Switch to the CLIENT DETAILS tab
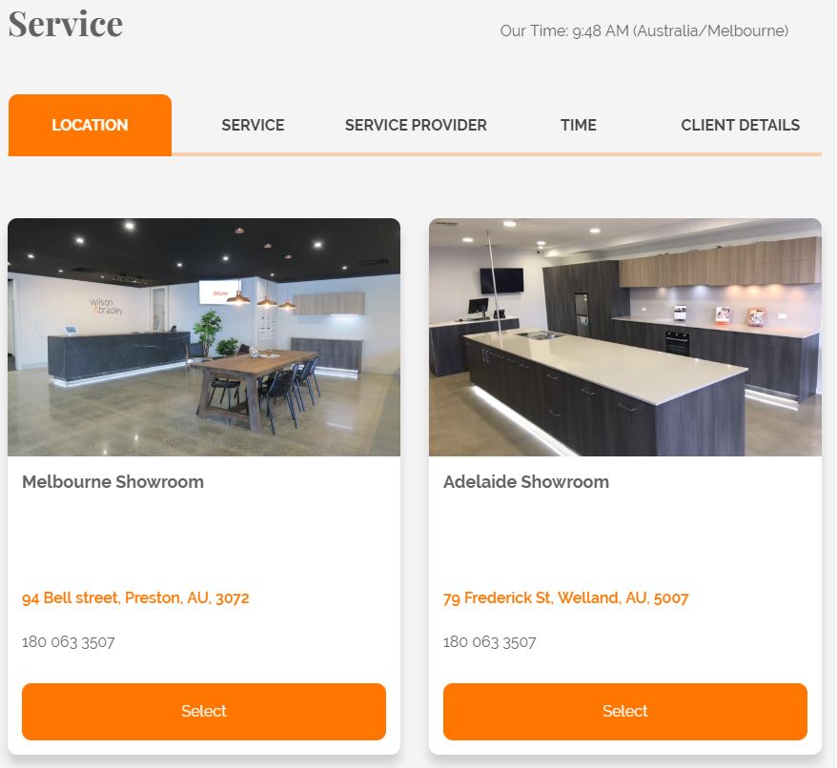The height and width of the screenshot is (768, 837). pyautogui.click(x=741, y=125)
